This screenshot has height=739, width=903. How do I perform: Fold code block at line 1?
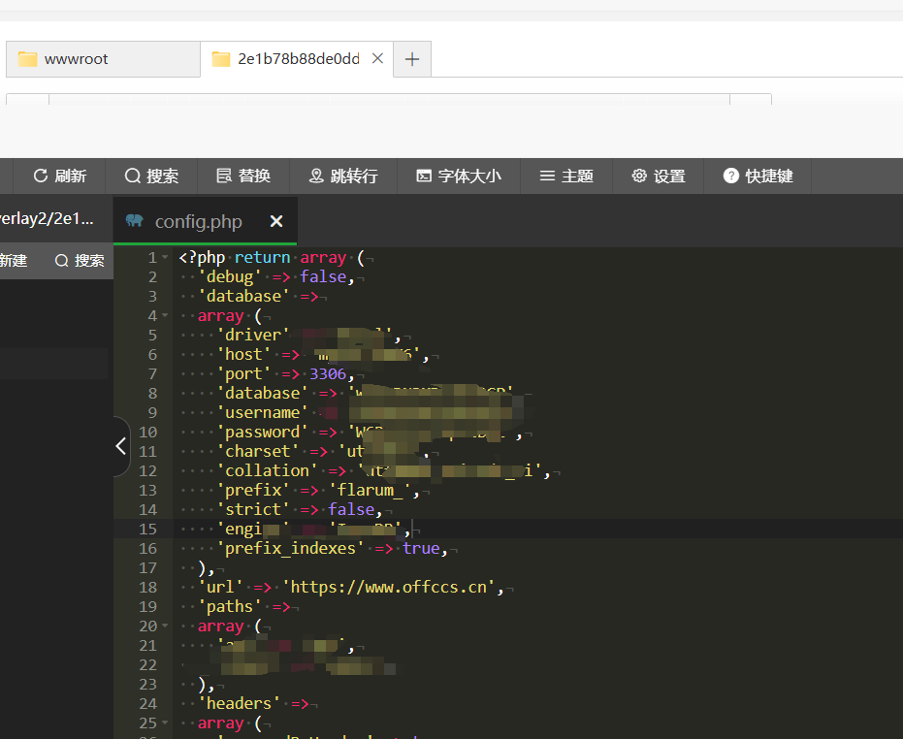click(x=165, y=257)
